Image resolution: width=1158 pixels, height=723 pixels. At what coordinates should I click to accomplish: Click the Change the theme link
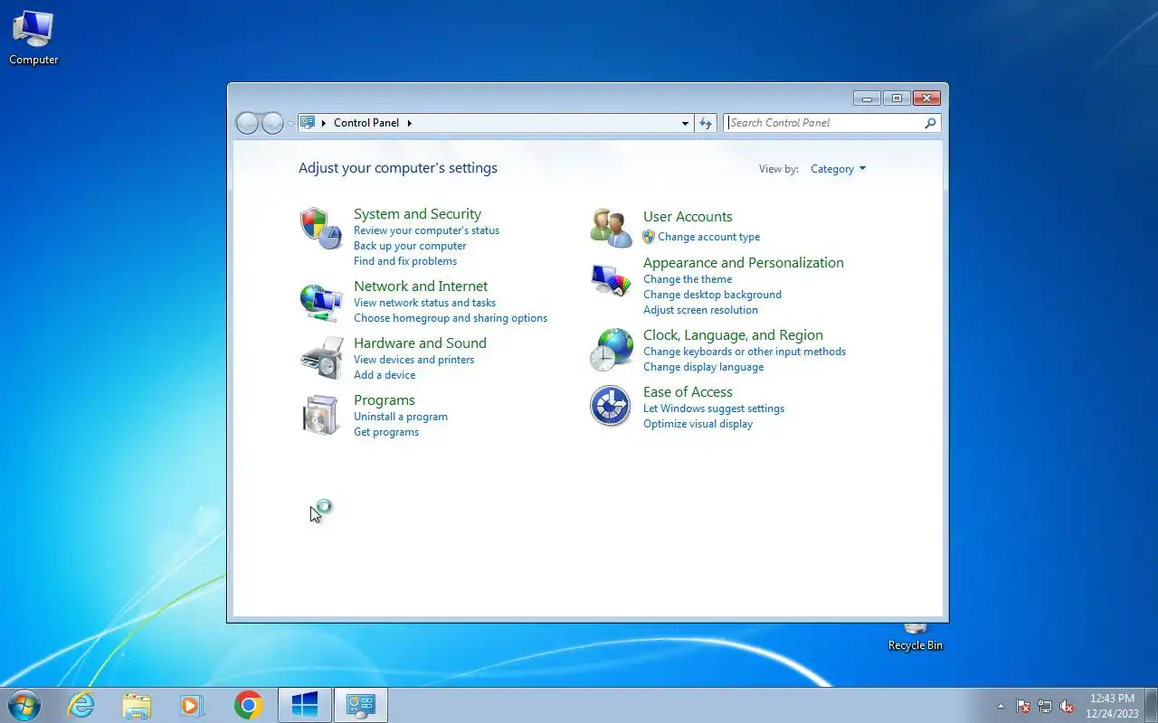[x=688, y=279]
